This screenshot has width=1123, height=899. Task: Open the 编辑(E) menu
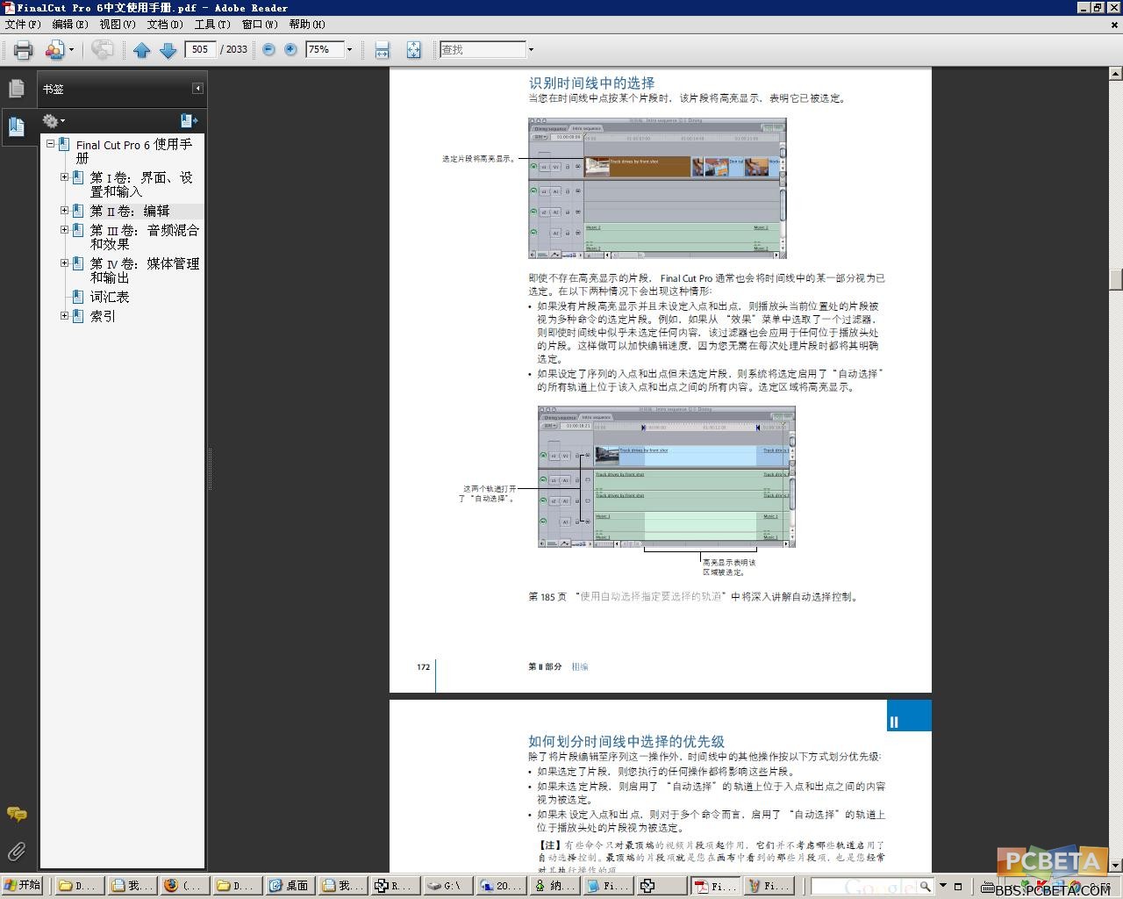coord(70,25)
